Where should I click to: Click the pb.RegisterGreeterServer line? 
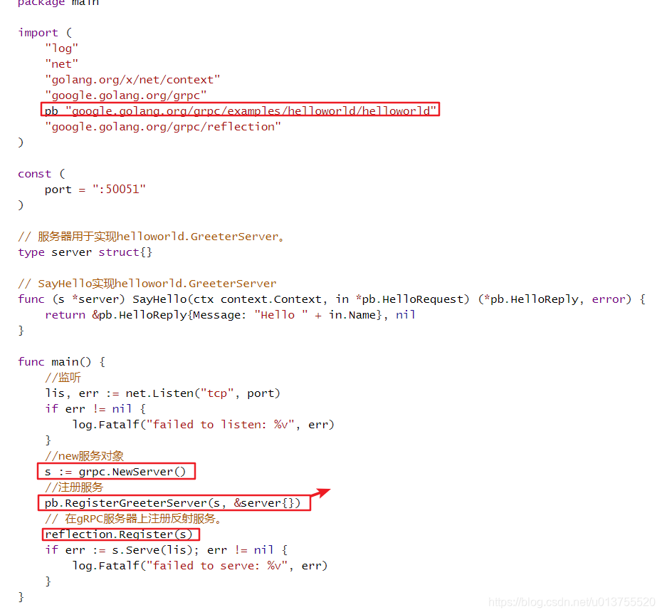point(173,503)
